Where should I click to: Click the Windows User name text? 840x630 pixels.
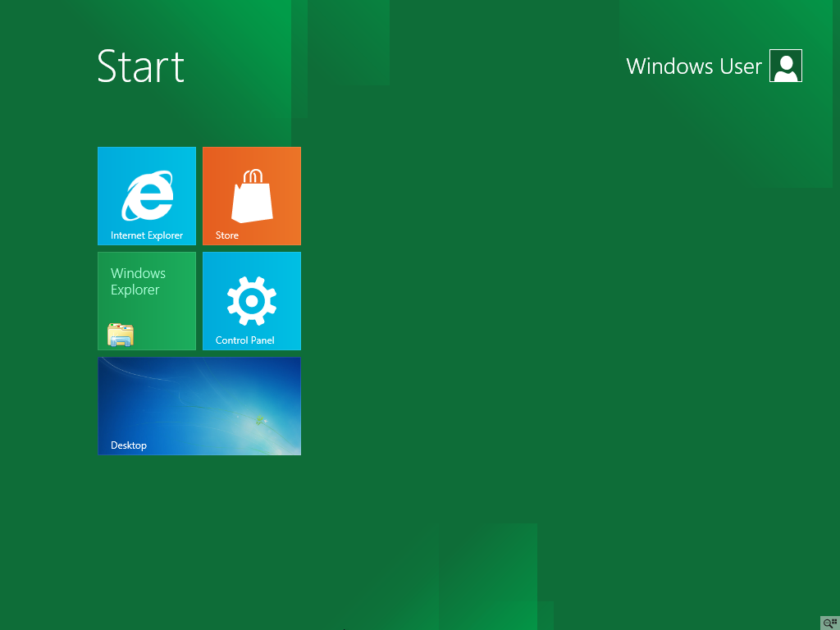tap(694, 66)
